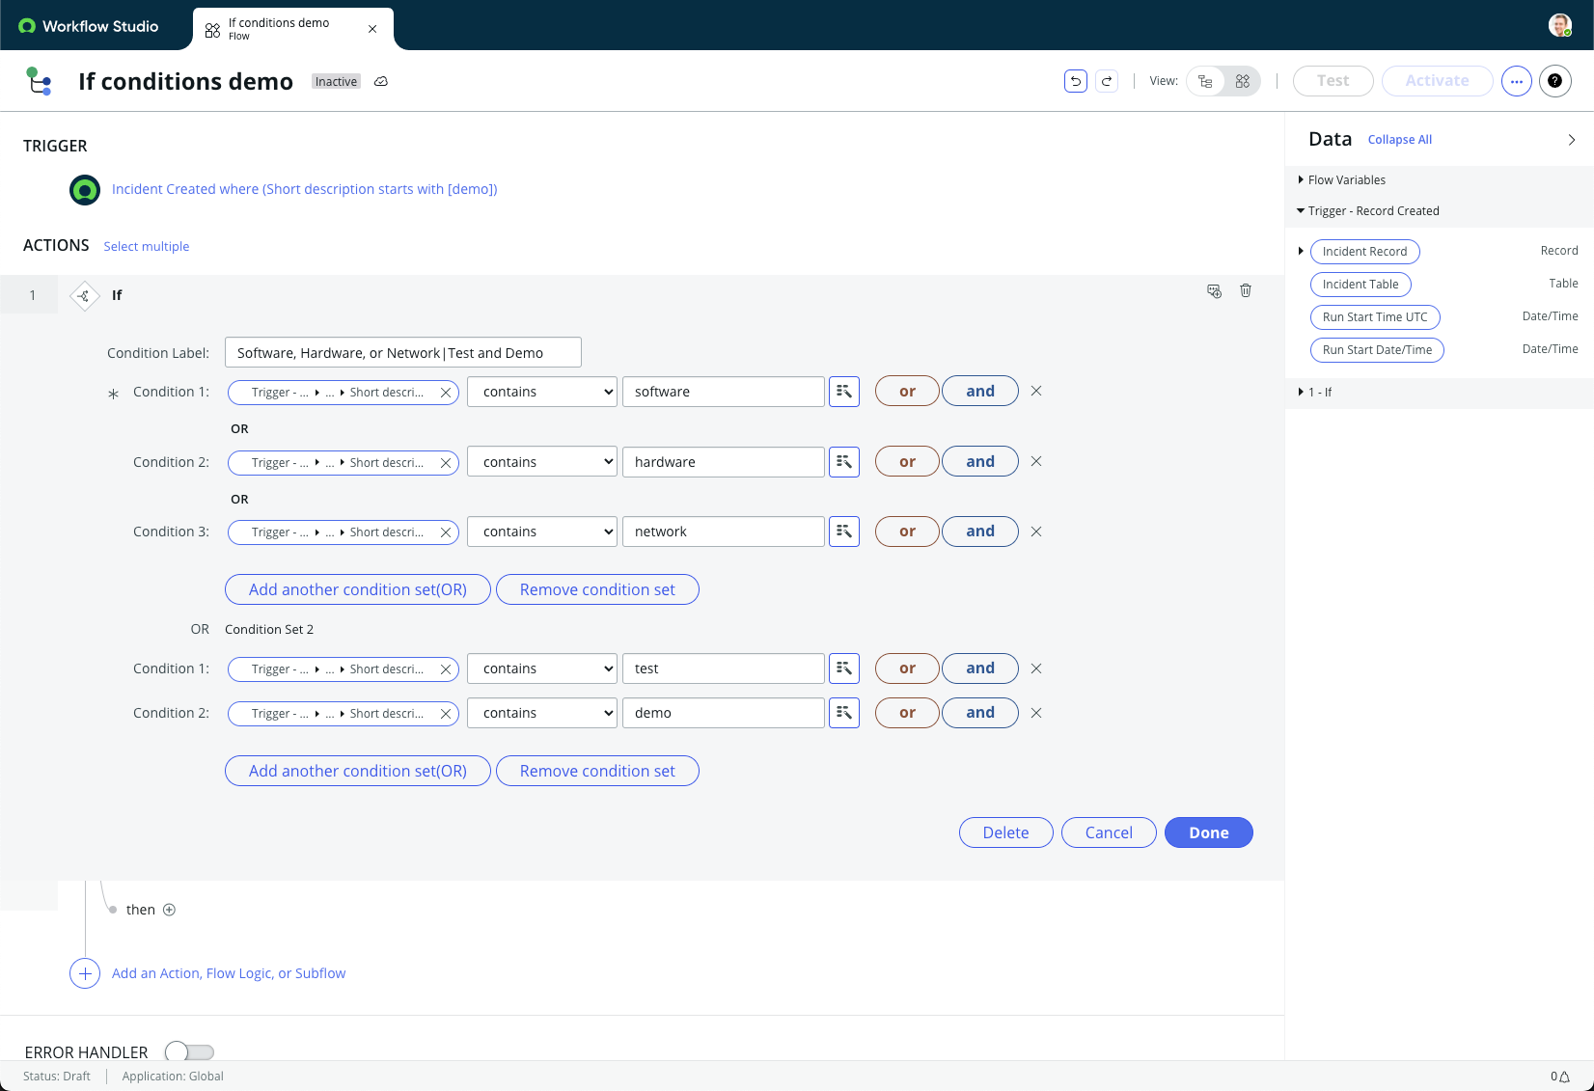Switch to diagram view
Viewport: 1594px width, 1091px height.
[1243, 81]
